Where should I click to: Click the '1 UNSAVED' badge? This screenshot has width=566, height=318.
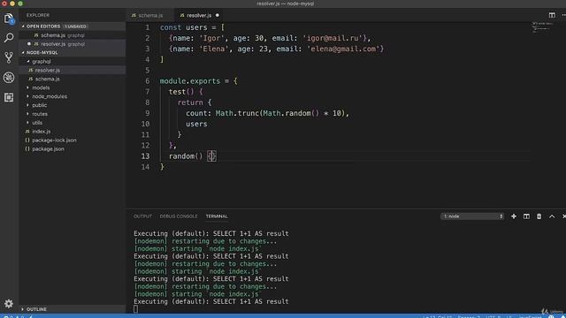76,26
